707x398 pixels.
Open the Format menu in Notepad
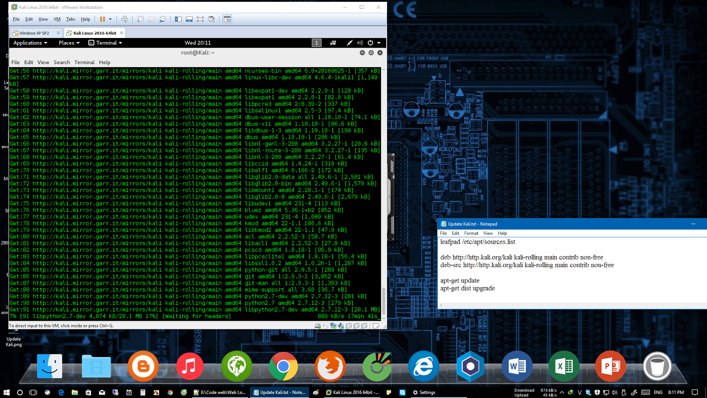[x=471, y=233]
